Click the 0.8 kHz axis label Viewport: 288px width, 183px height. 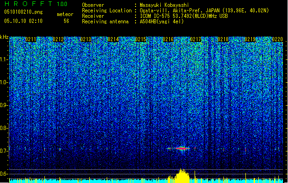tap(4, 128)
